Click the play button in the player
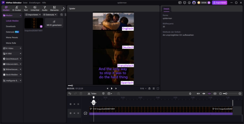The width and height of the screenshot is (244, 124). (112, 88)
